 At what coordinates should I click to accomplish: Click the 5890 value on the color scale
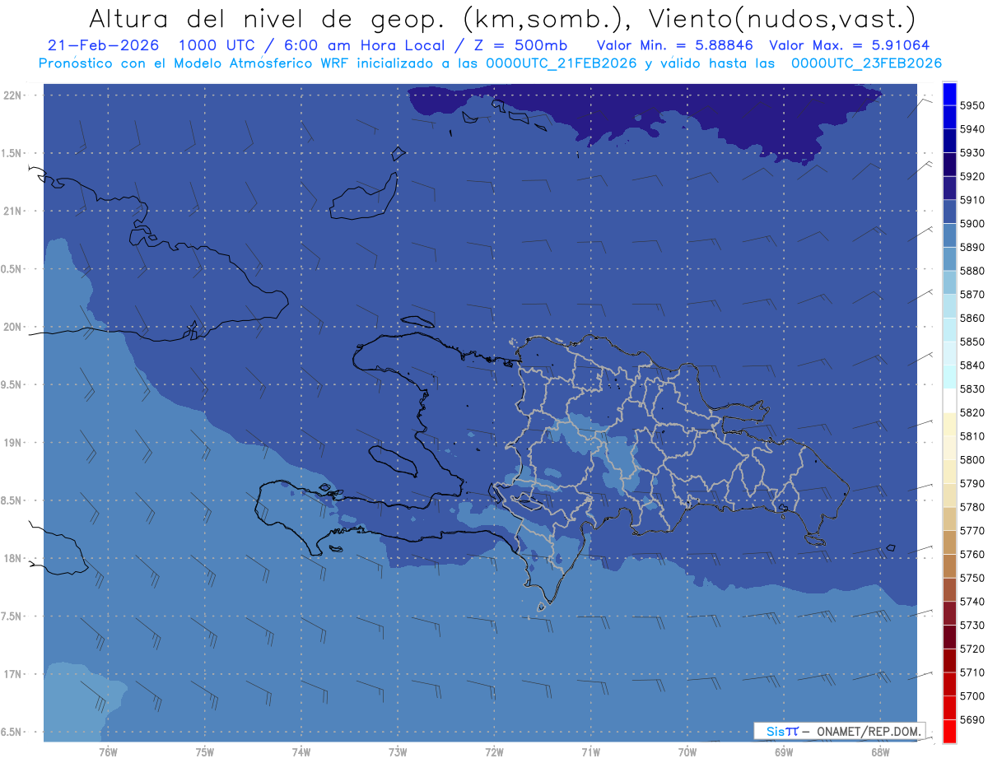click(x=972, y=248)
